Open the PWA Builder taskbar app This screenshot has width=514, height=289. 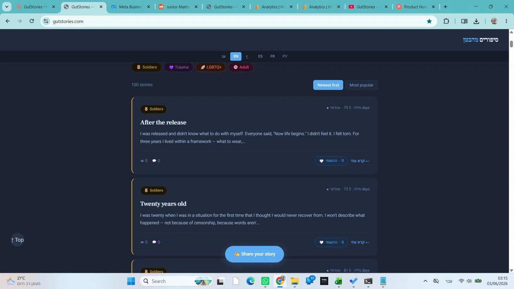324,281
